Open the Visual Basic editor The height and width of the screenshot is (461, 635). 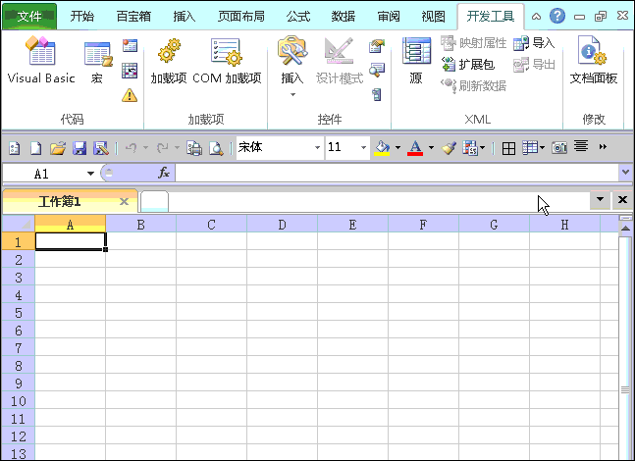point(41,60)
